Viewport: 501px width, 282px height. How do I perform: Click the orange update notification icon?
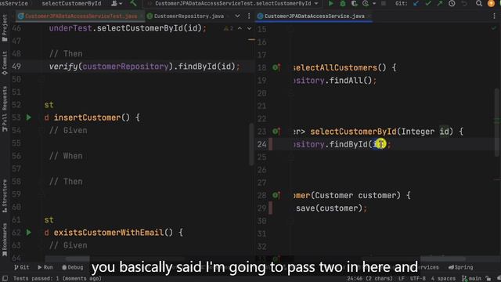pos(491,3)
